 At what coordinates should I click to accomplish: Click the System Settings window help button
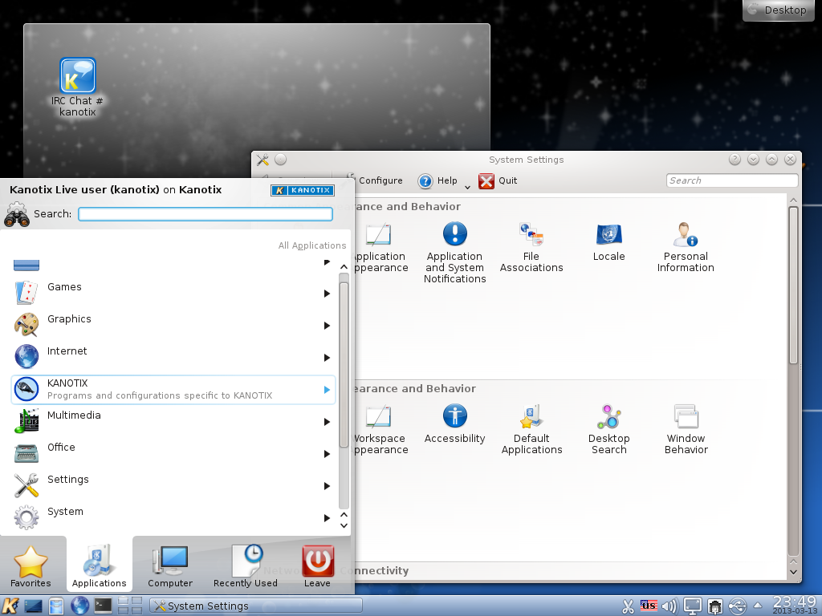click(x=735, y=160)
